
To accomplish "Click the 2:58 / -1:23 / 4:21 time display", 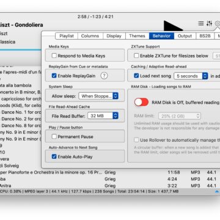I will pos(95,16).
